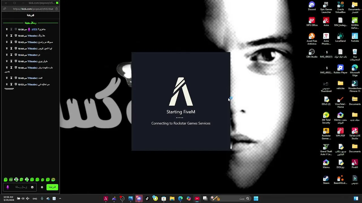This screenshot has height=203, width=362.
Task: Open Discord desktop shortcut
Action: [x=312, y=6]
